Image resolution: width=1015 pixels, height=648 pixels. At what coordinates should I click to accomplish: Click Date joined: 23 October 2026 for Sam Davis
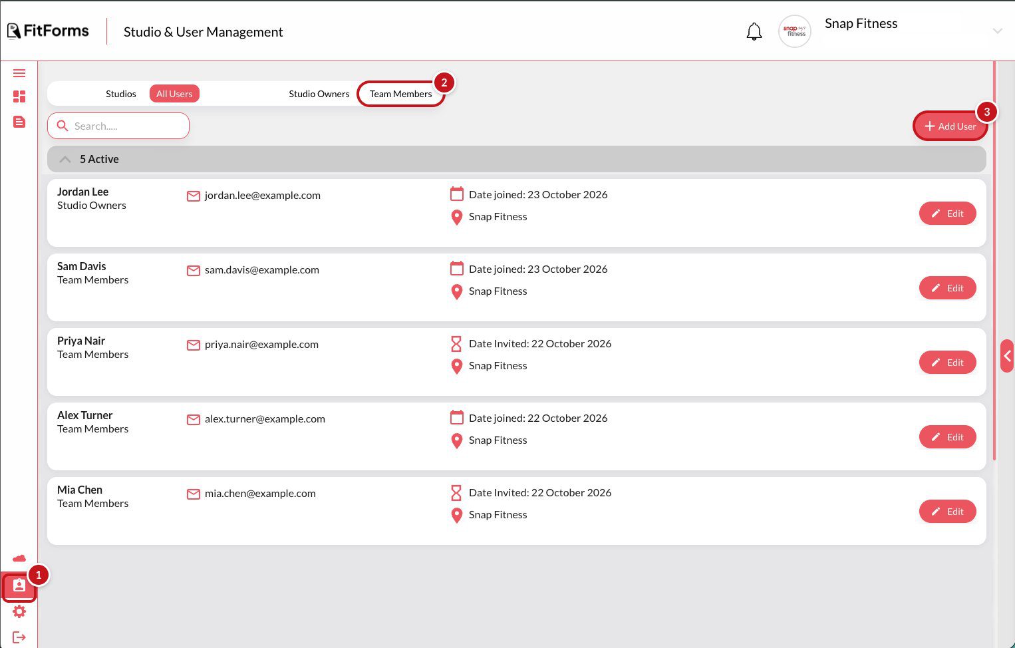(538, 269)
